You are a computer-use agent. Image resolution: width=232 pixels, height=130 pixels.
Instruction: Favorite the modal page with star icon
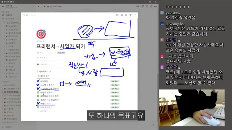click(x=130, y=15)
